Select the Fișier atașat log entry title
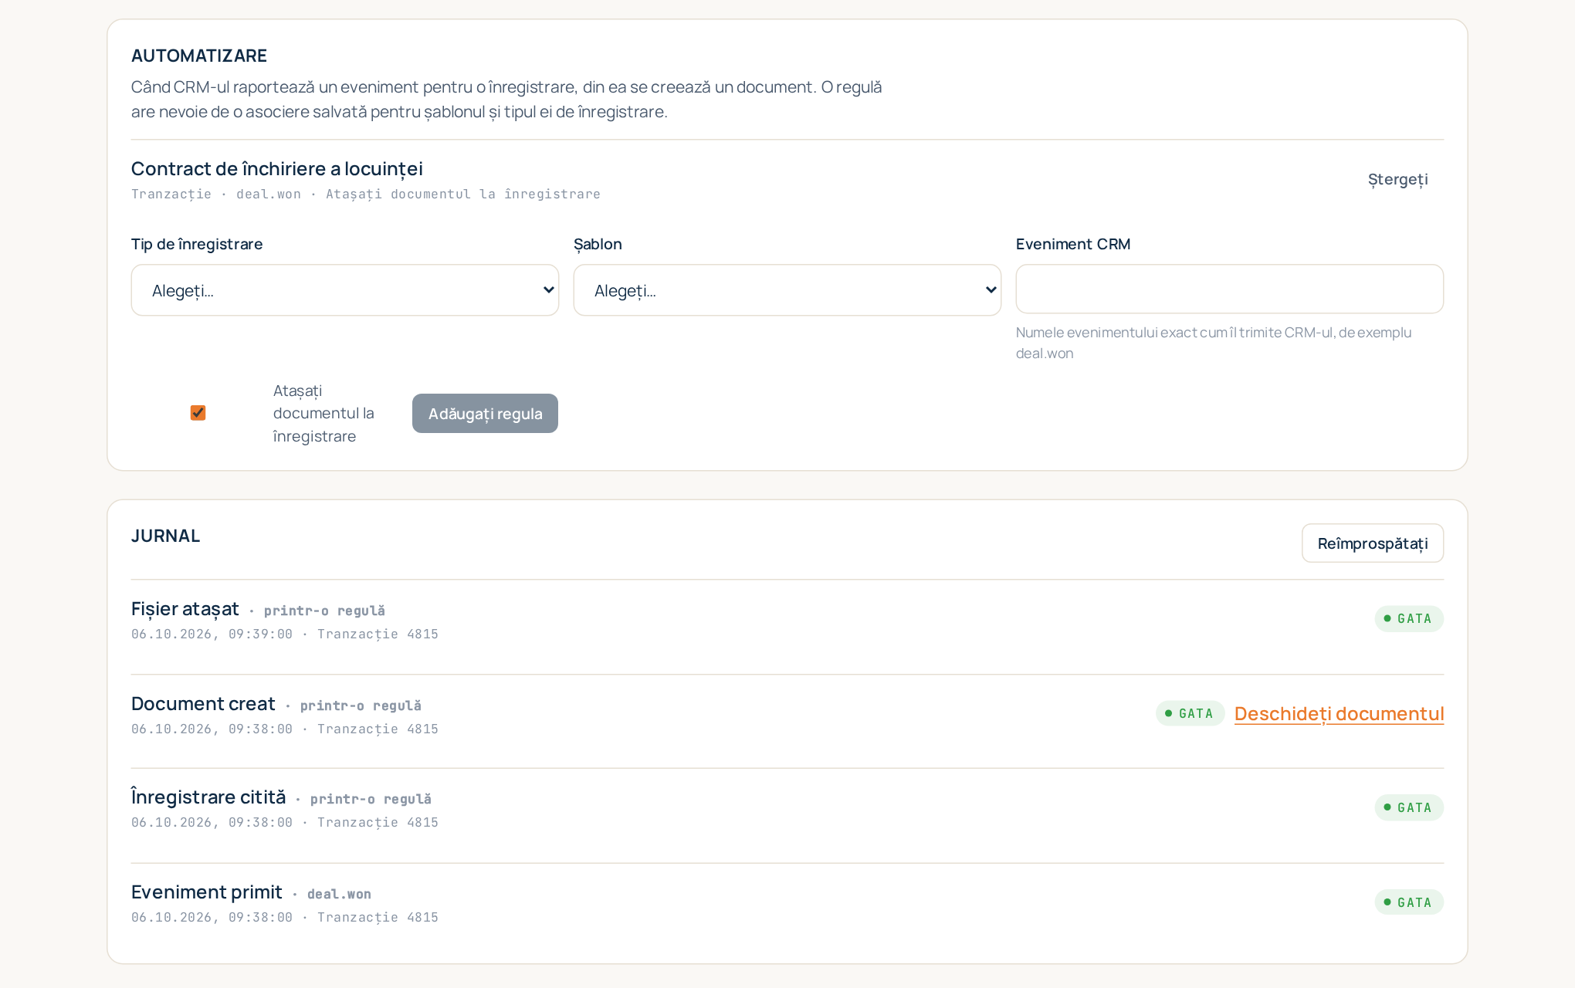This screenshot has width=1575, height=988. [185, 609]
